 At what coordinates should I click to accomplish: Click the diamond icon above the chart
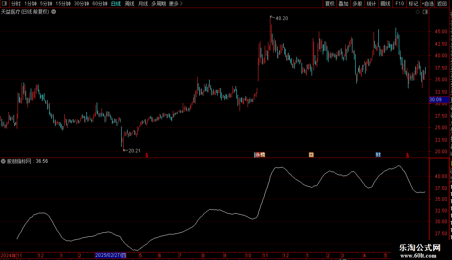point(418,12)
